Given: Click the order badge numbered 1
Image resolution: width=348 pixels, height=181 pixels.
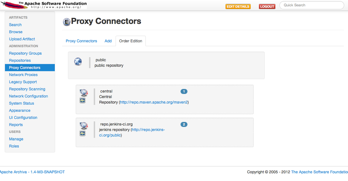Looking at the screenshot, I should click(184, 92).
